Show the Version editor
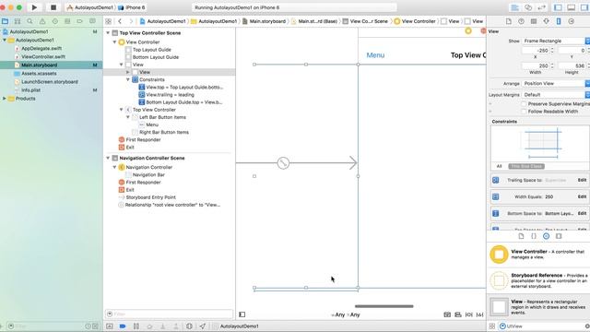This screenshot has width=590, height=332. click(x=542, y=7)
